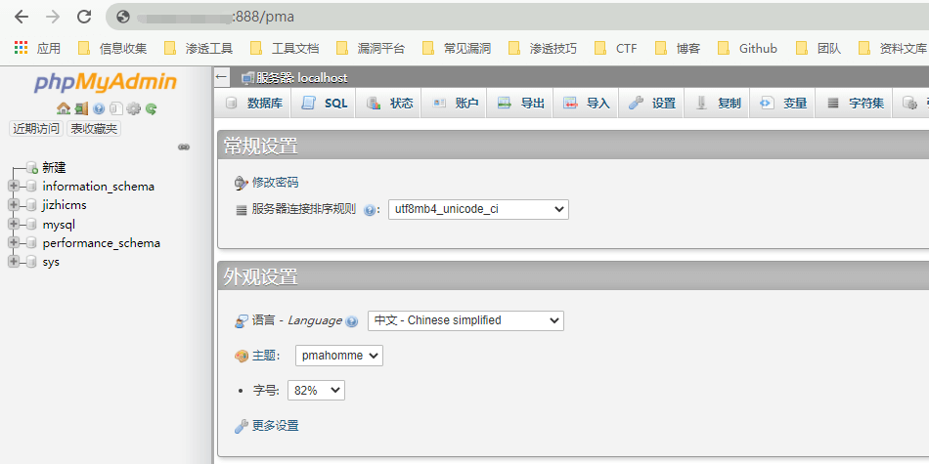Collapse navigation panel with left arrow
Screen dimensions: 929x464
[222, 77]
